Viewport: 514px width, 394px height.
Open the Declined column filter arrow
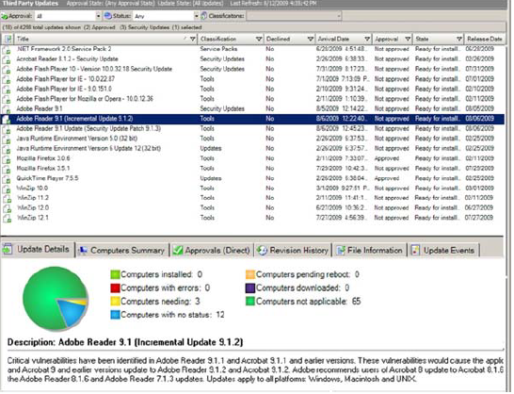311,39
